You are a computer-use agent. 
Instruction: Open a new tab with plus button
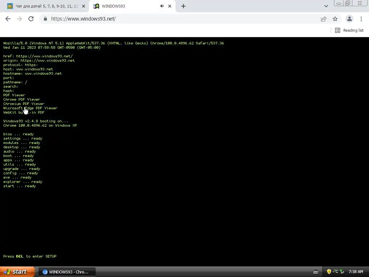(x=183, y=6)
